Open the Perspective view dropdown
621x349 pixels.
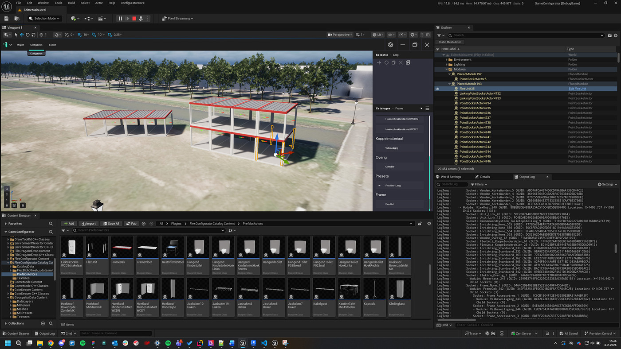(340, 35)
